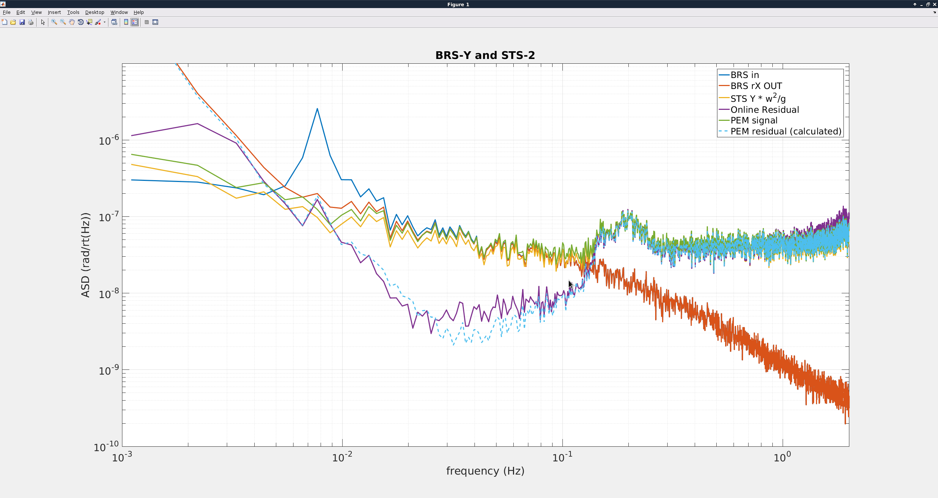Click the 'BRS in' legend entry

(745, 75)
